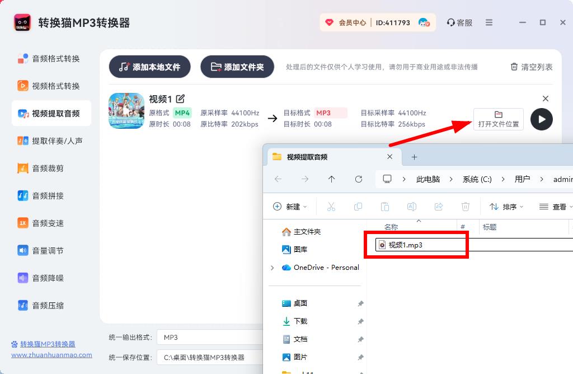Expand the OneDrive - Personal tree node
Screen dimensions: 573x374
(273, 268)
